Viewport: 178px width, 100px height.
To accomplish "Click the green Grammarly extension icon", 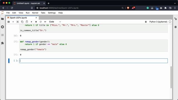I will tap(148, 8).
